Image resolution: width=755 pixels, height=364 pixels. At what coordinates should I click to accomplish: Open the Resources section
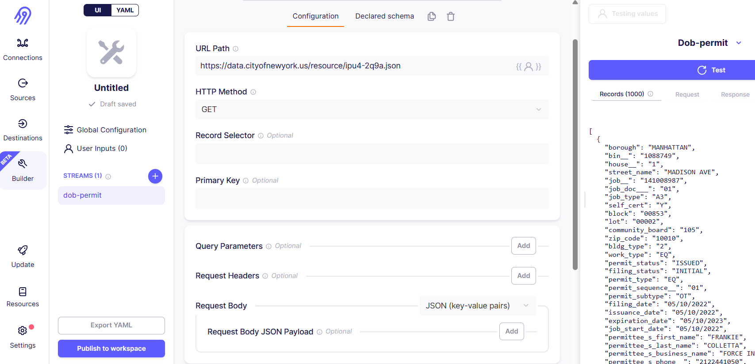click(23, 297)
